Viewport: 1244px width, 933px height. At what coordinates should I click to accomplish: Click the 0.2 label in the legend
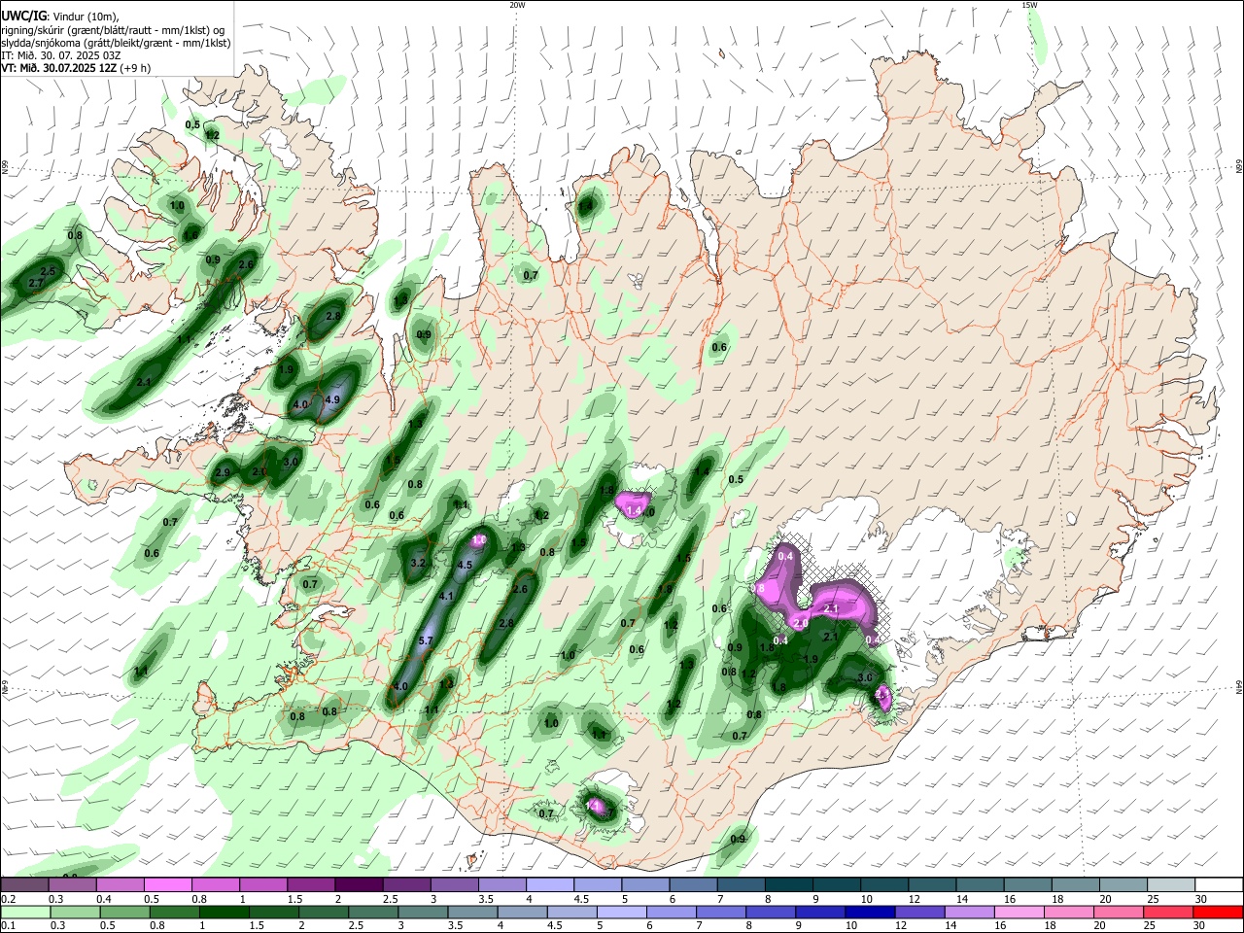point(7,899)
